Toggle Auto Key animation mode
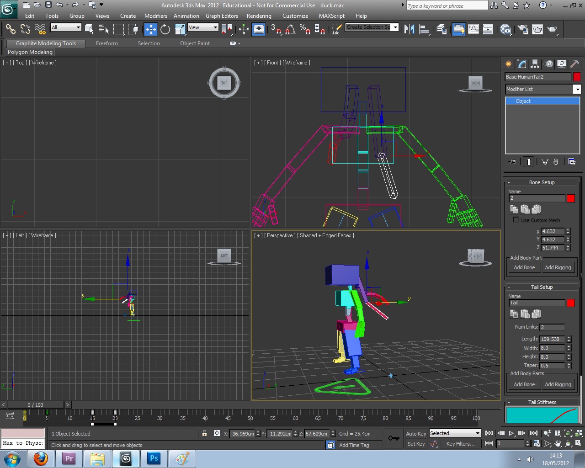The height and width of the screenshot is (468, 585). pos(415,433)
